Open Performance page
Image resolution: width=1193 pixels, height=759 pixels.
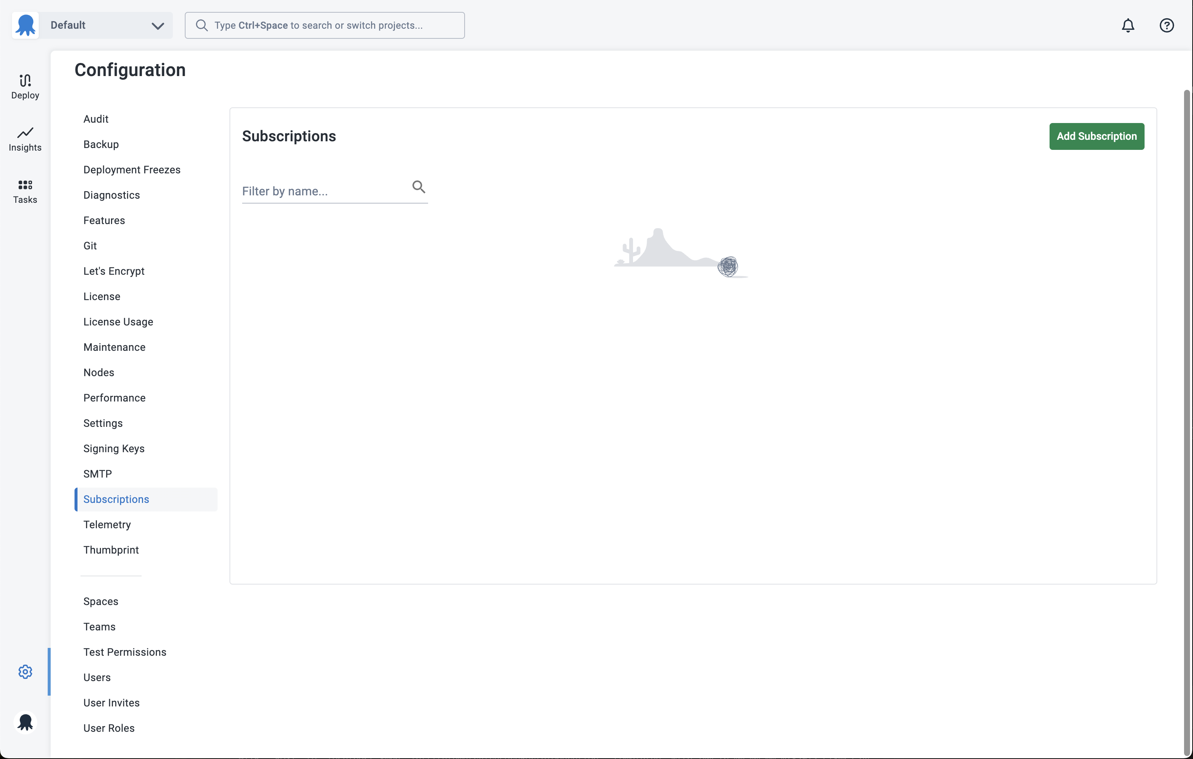(x=114, y=398)
